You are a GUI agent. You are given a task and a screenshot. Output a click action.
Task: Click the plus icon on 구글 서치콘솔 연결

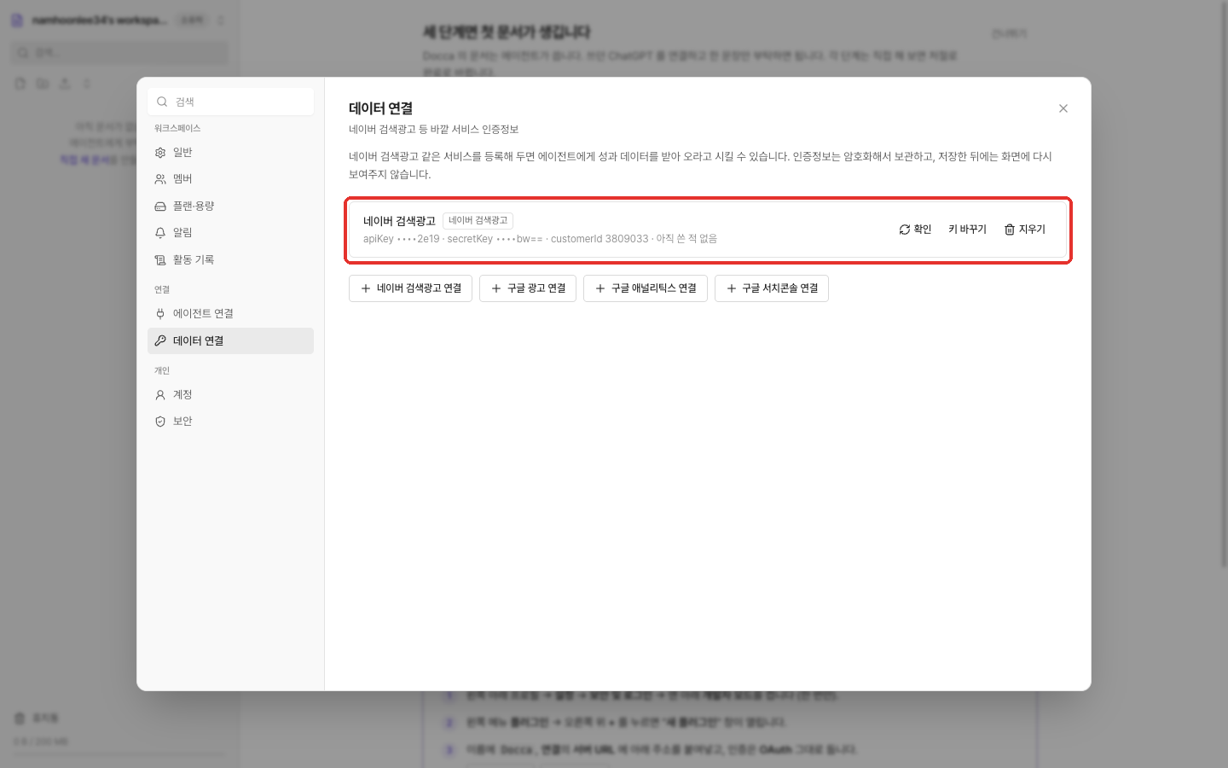(x=732, y=288)
